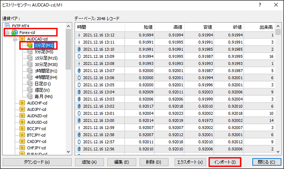Click the Forex-cd folder icon

click(15, 32)
